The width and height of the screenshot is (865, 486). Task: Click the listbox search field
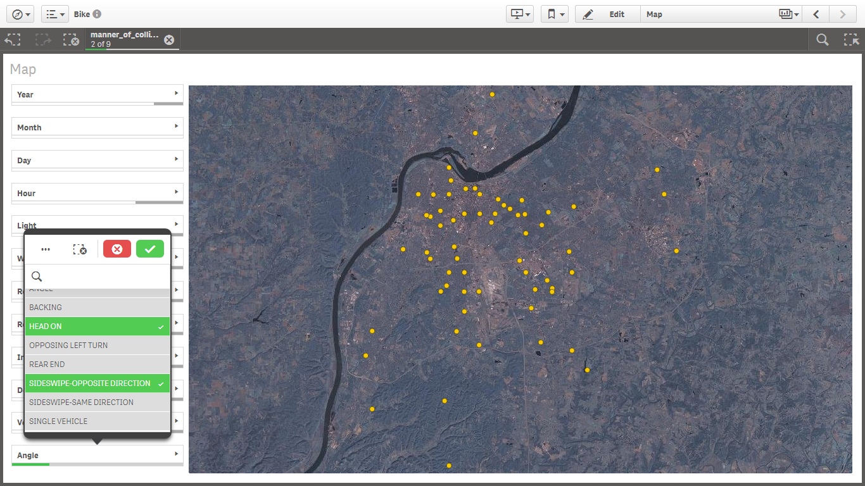[101, 277]
